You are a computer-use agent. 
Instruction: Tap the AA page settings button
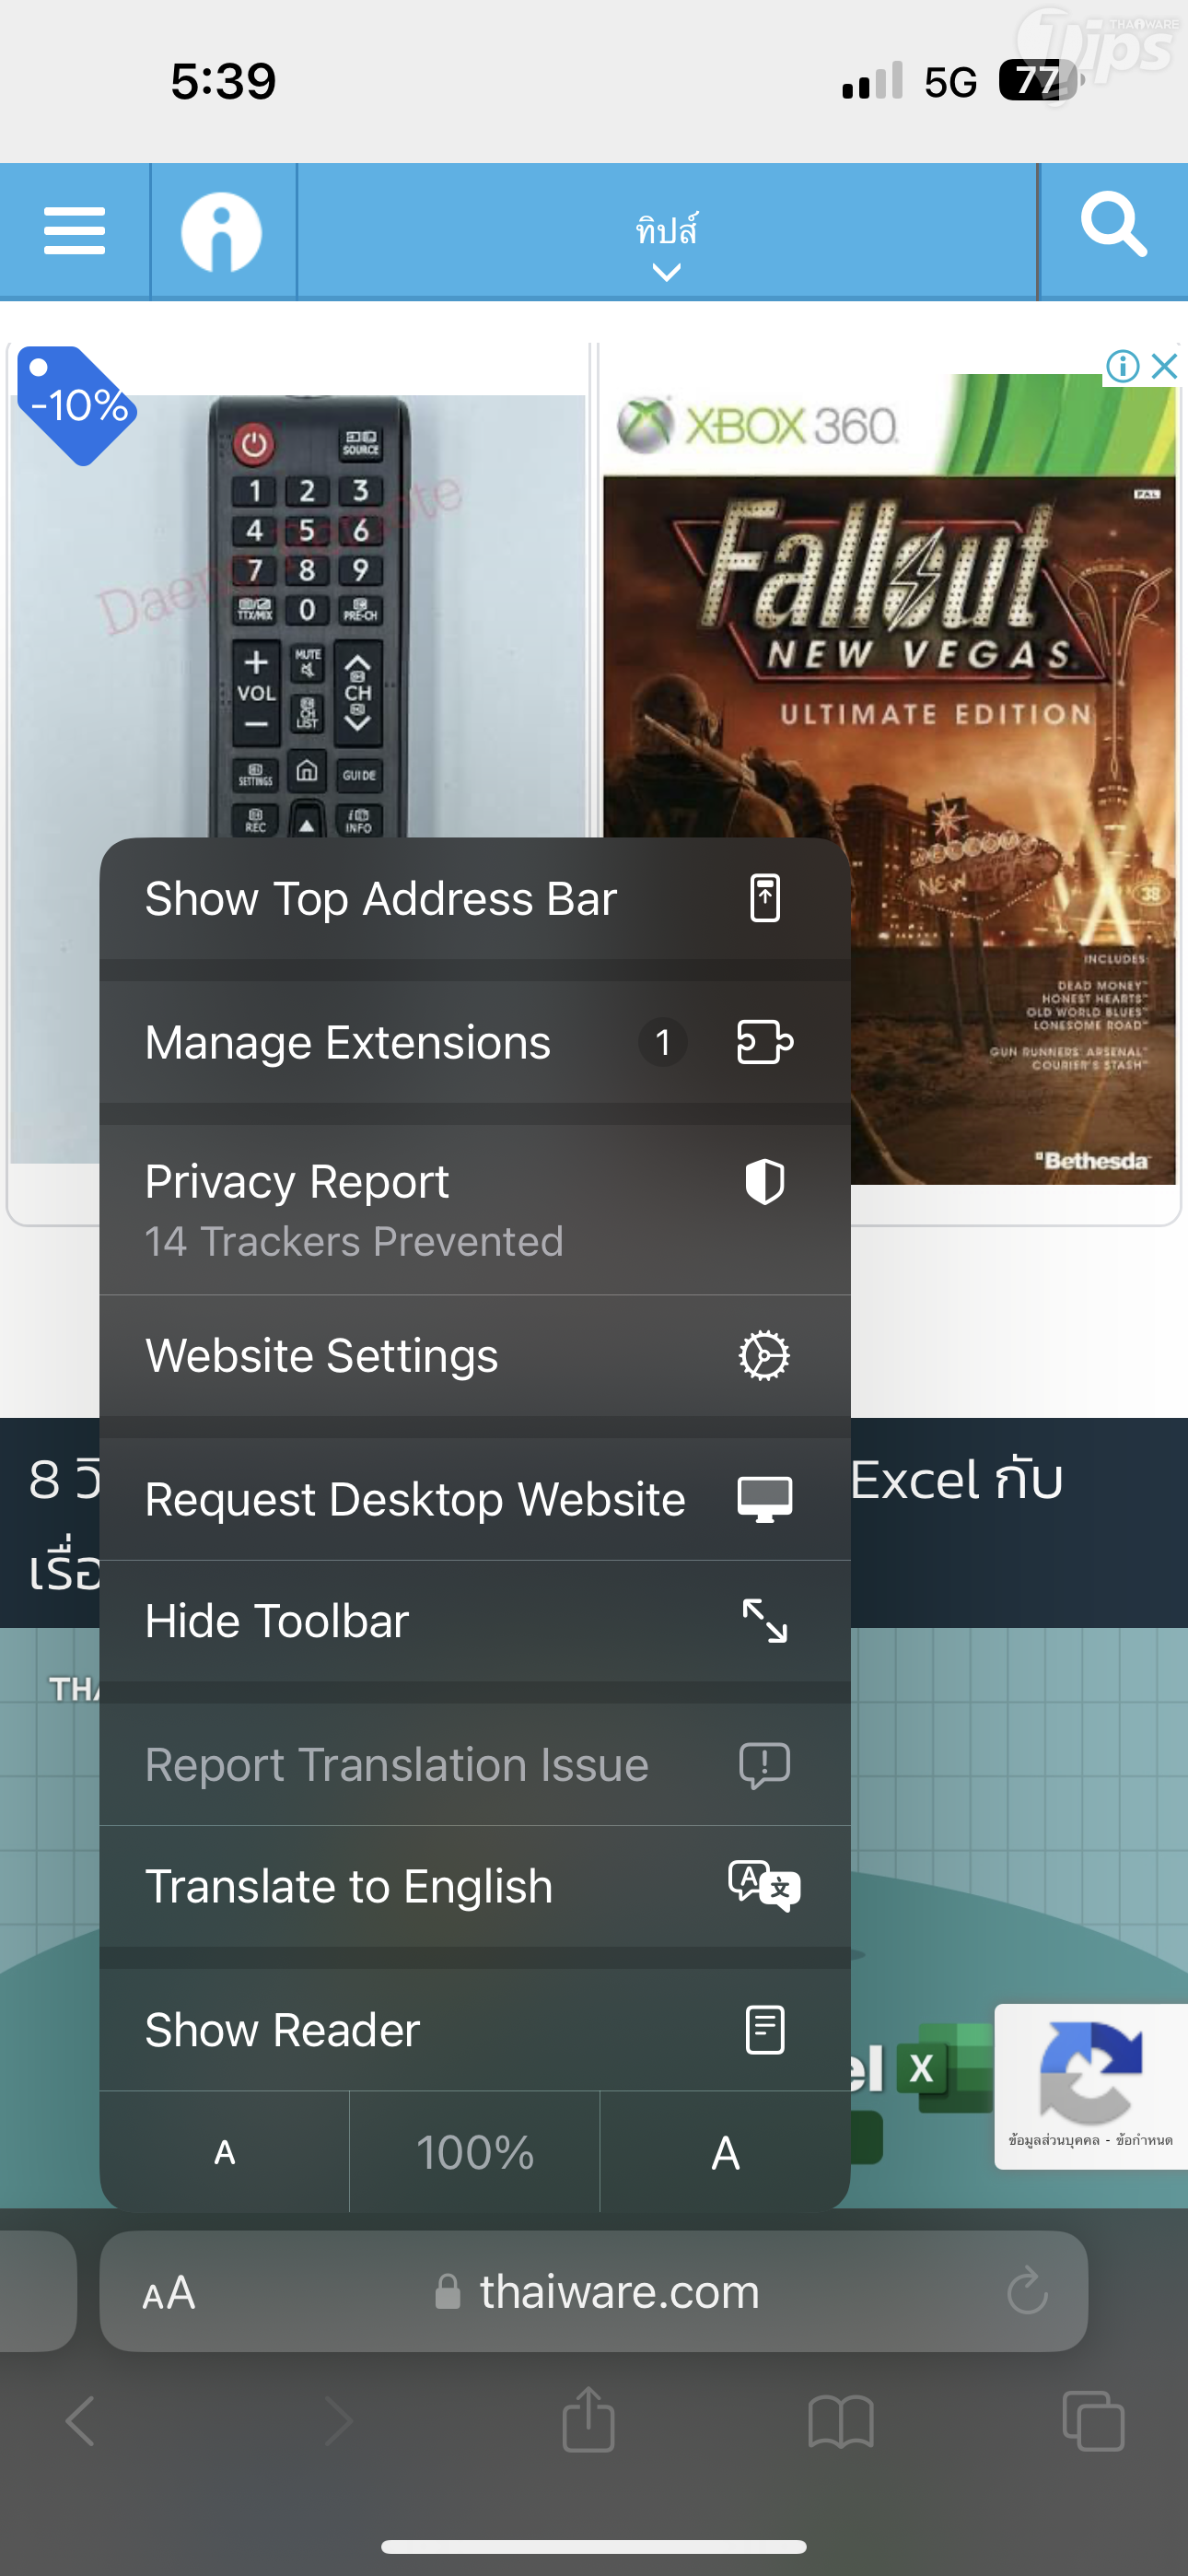pos(169,2292)
